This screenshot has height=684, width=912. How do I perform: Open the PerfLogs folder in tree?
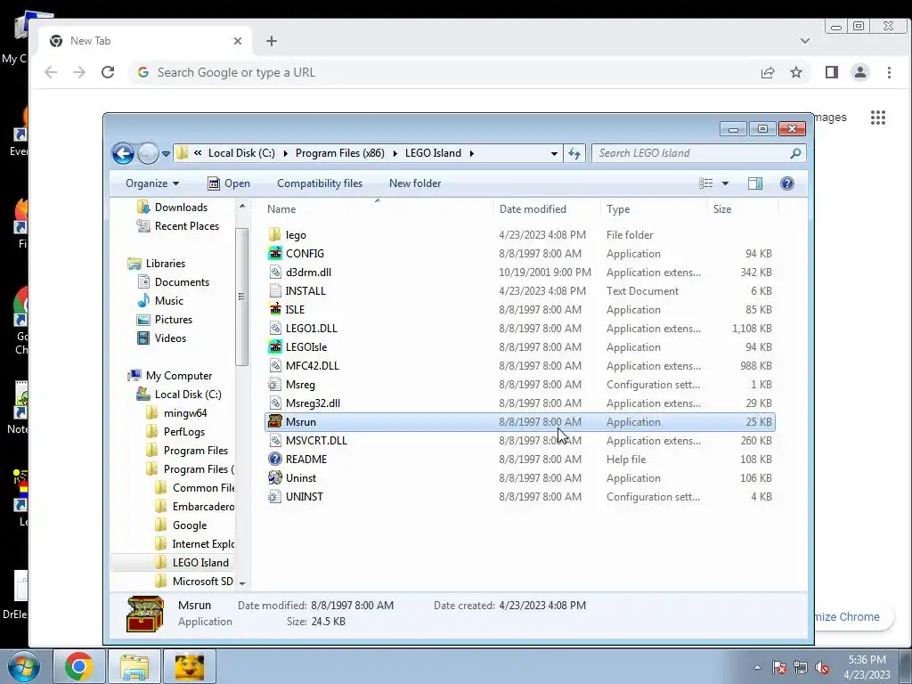point(183,432)
